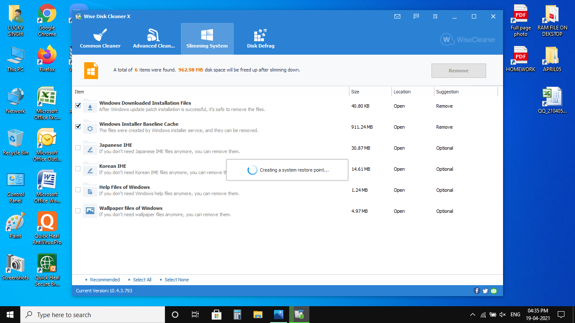
Task: Open the menu list icon in title bar
Action: 435,16
